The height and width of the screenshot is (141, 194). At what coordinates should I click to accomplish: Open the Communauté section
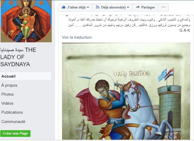pyautogui.click(x=13, y=122)
